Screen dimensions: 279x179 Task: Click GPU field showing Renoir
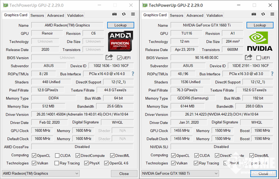(47, 33)
